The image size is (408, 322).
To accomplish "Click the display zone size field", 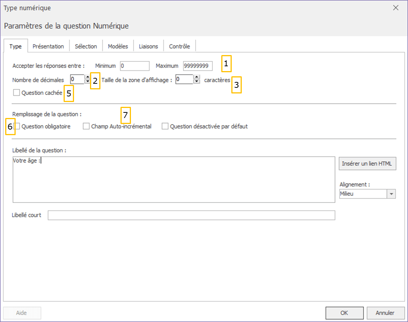I will click(184, 79).
